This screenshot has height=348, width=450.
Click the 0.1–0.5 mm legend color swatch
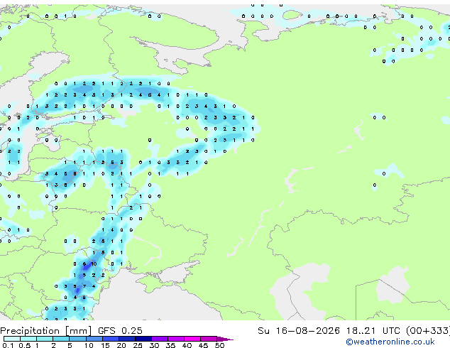pos(12,339)
